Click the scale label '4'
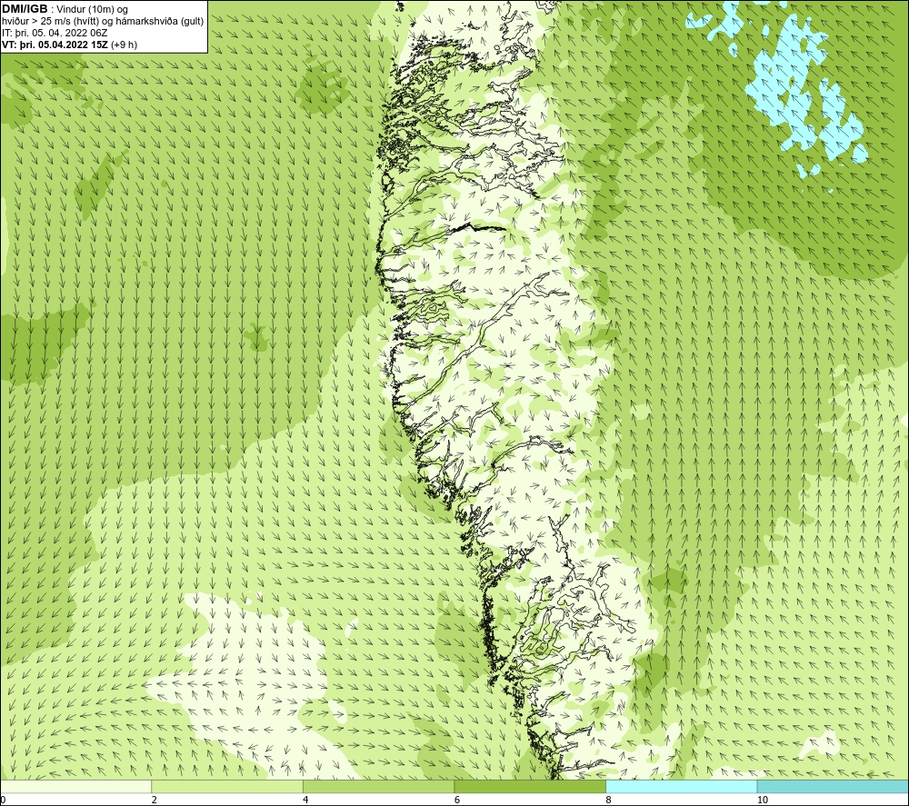Viewport: 909px width, 806px height. [x=305, y=800]
